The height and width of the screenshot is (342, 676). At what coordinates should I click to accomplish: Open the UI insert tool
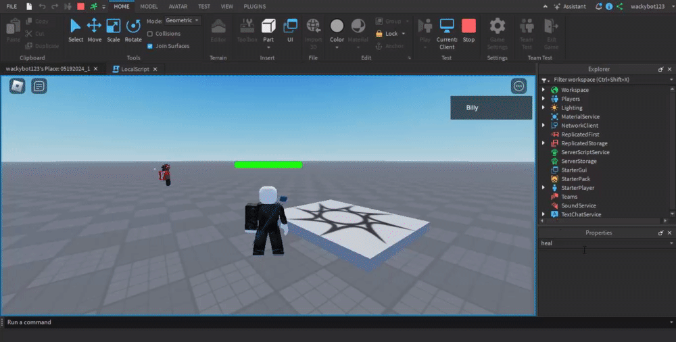pyautogui.click(x=290, y=30)
